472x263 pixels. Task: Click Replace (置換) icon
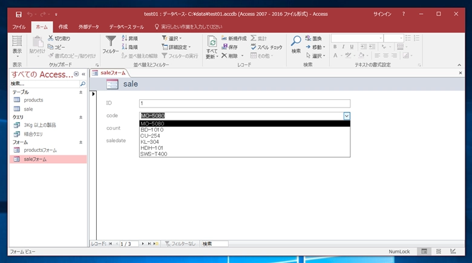[x=308, y=38]
